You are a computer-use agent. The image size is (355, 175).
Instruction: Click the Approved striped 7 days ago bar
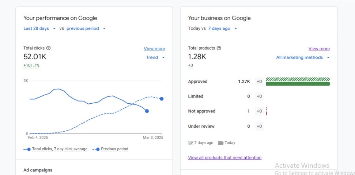tap(298, 79)
